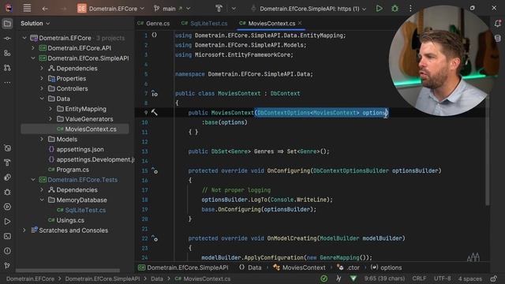Expand the Properties folder

pyautogui.click(x=42, y=79)
